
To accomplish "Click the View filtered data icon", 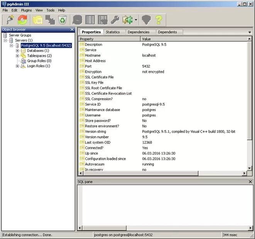I will (103, 20).
